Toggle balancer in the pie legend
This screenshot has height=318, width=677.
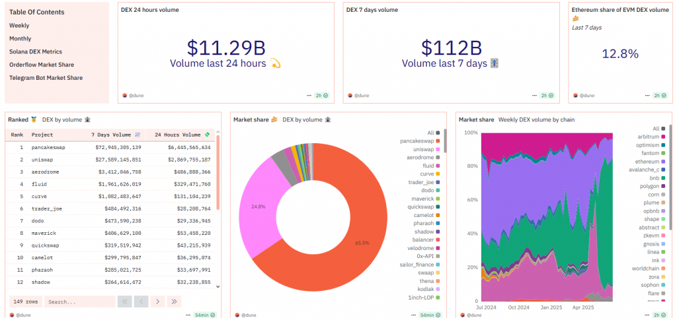tap(427, 239)
